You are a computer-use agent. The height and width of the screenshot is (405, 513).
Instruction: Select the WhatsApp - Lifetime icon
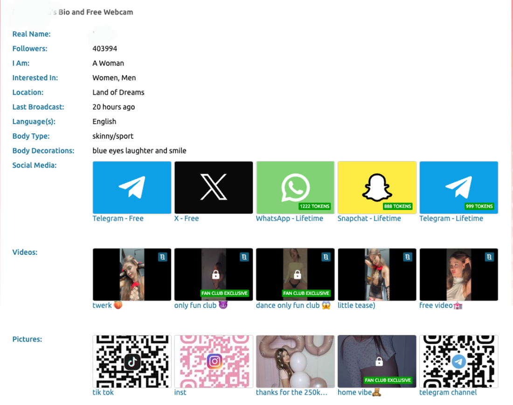[295, 187]
